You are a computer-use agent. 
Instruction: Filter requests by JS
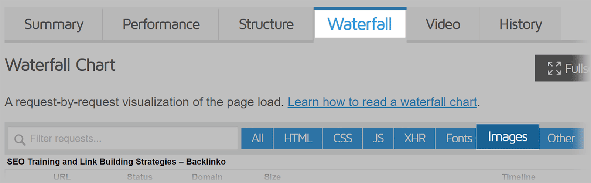pyautogui.click(x=378, y=139)
